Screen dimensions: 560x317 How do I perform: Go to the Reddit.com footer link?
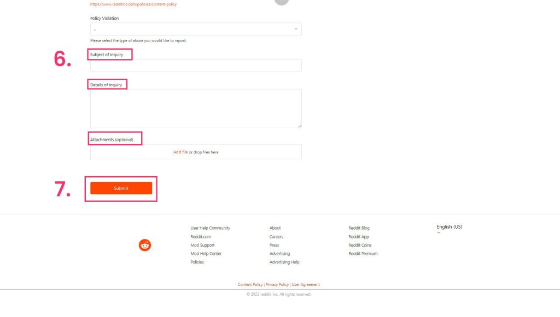tap(200, 237)
